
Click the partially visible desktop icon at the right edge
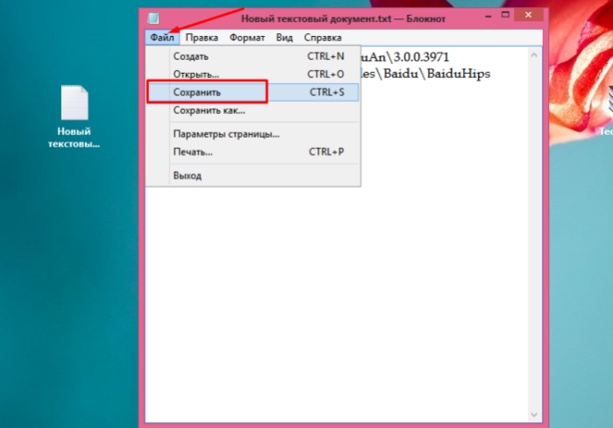point(608,111)
